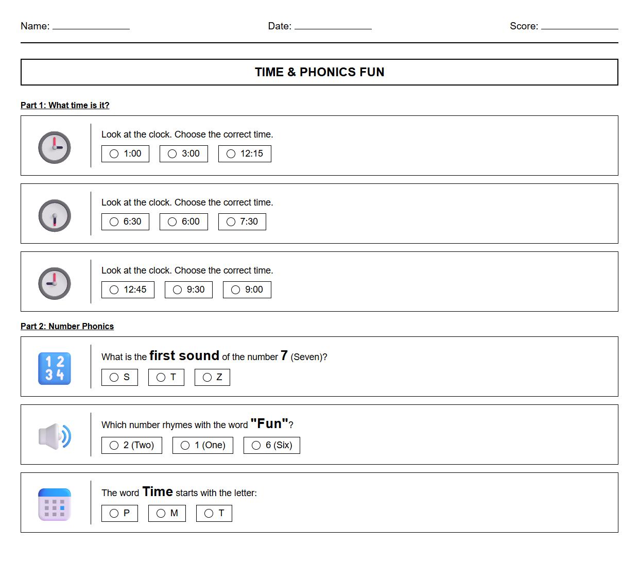Click the Score blank line field
The image size is (639, 561).
click(579, 26)
